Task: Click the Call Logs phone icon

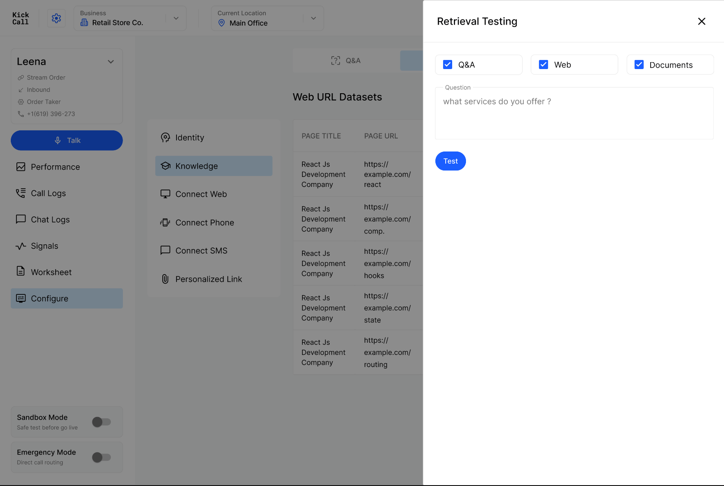Action: tap(21, 193)
